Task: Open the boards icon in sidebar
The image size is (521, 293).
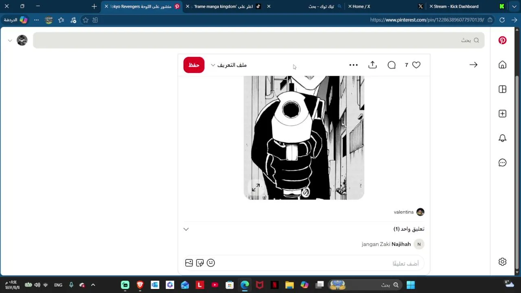Action: (x=502, y=89)
